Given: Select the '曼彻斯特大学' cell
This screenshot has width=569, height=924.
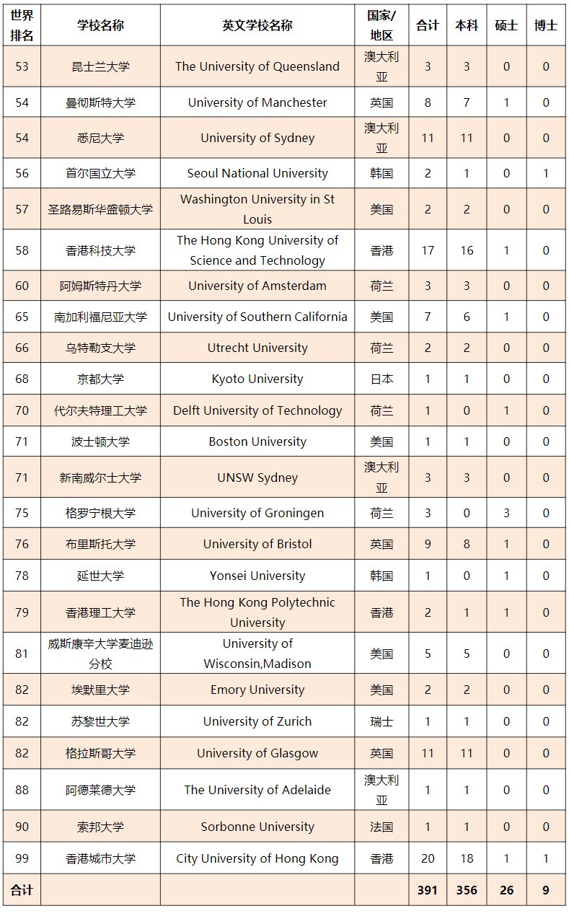Looking at the screenshot, I should (x=100, y=102).
